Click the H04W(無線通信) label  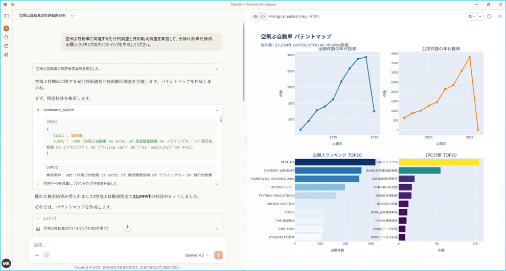click(386, 221)
